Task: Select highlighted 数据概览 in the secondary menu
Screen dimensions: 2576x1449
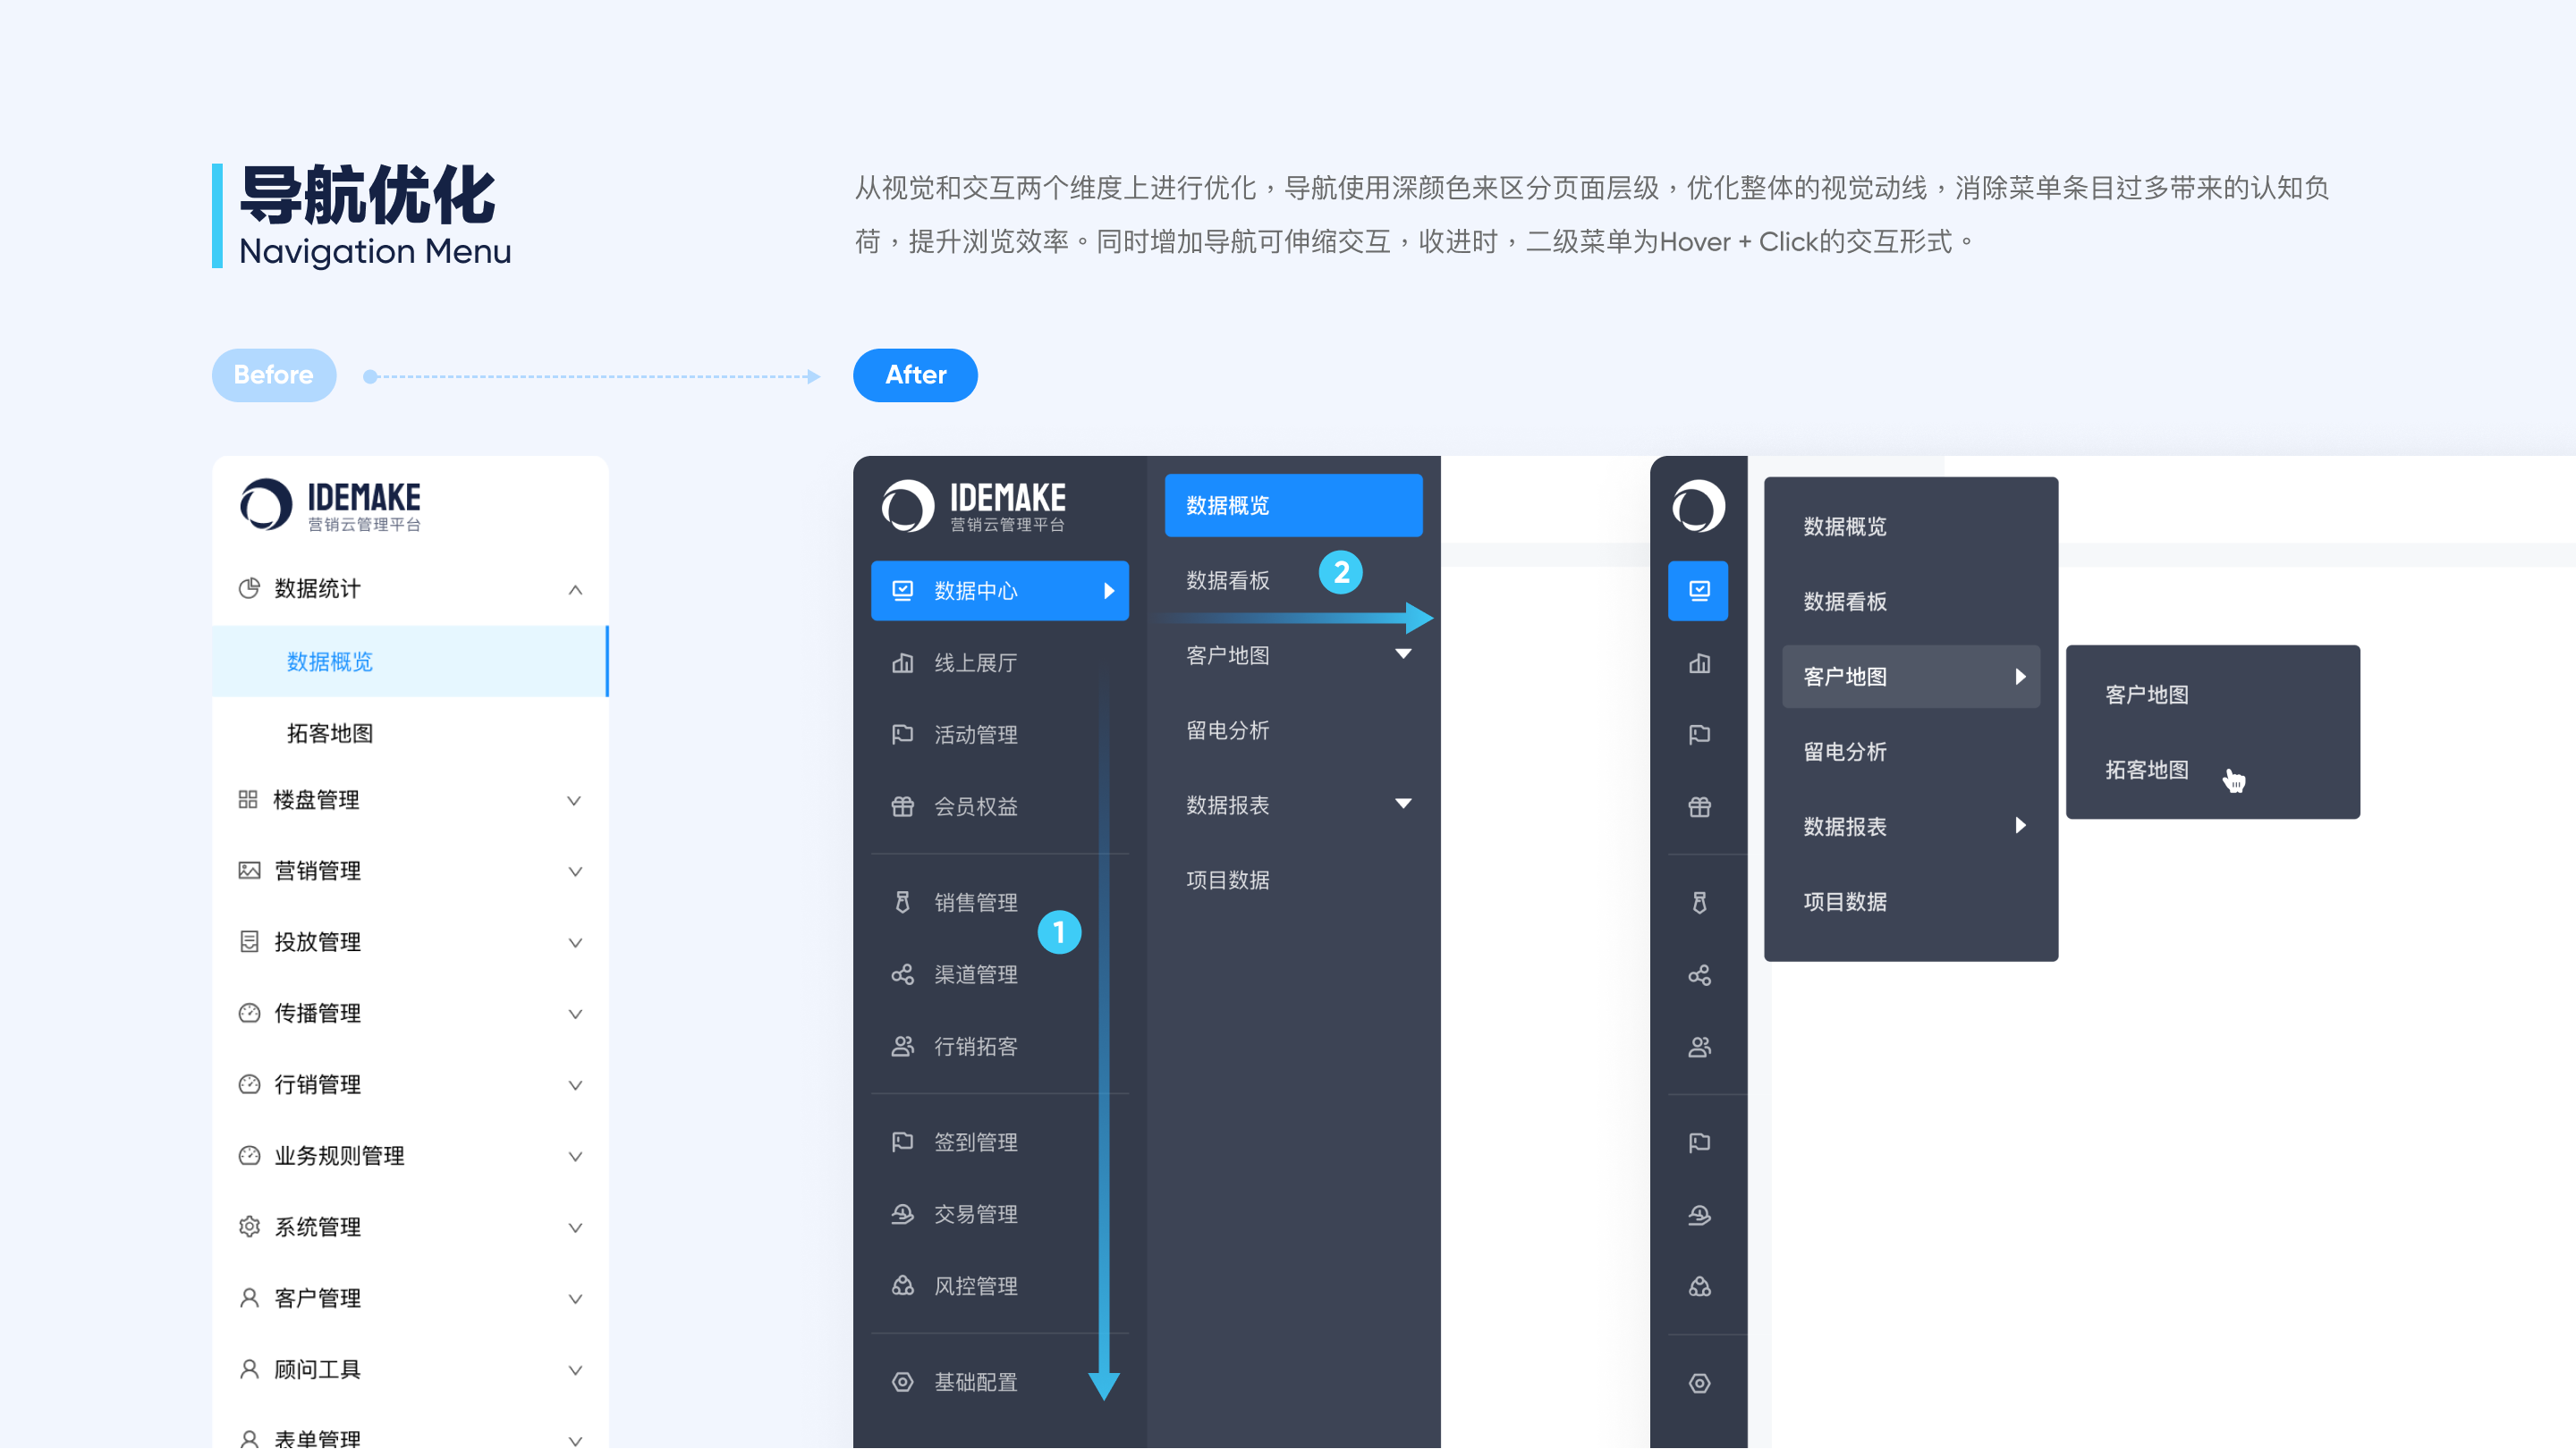Action: (x=1293, y=506)
